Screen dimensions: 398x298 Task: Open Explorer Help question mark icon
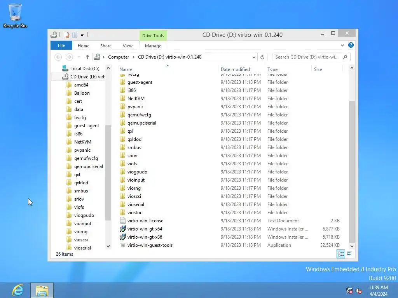351,45
